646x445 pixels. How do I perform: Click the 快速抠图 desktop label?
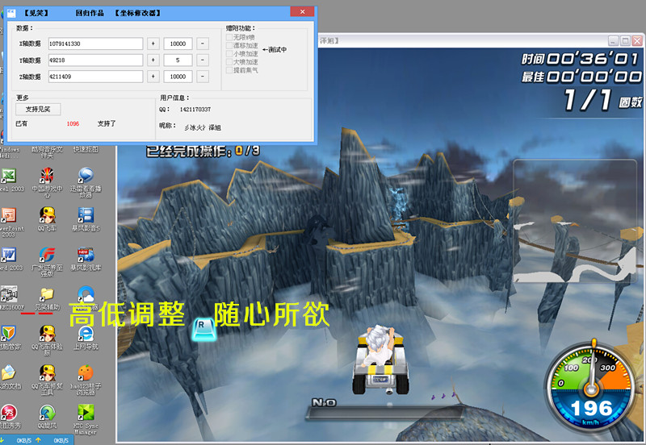coord(86,150)
